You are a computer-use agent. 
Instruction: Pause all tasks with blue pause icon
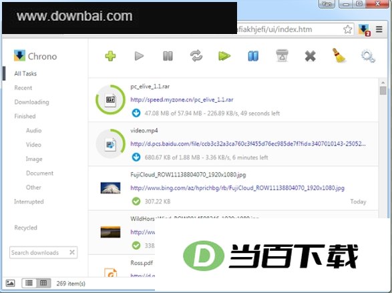pos(253,56)
